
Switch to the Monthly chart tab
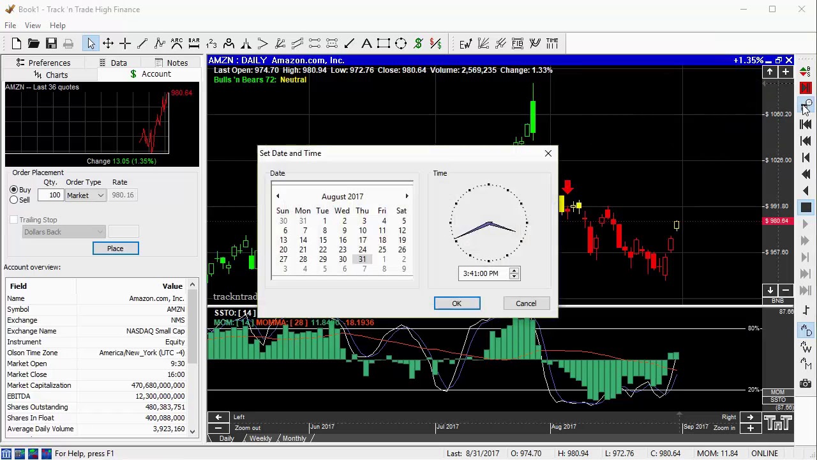294,438
